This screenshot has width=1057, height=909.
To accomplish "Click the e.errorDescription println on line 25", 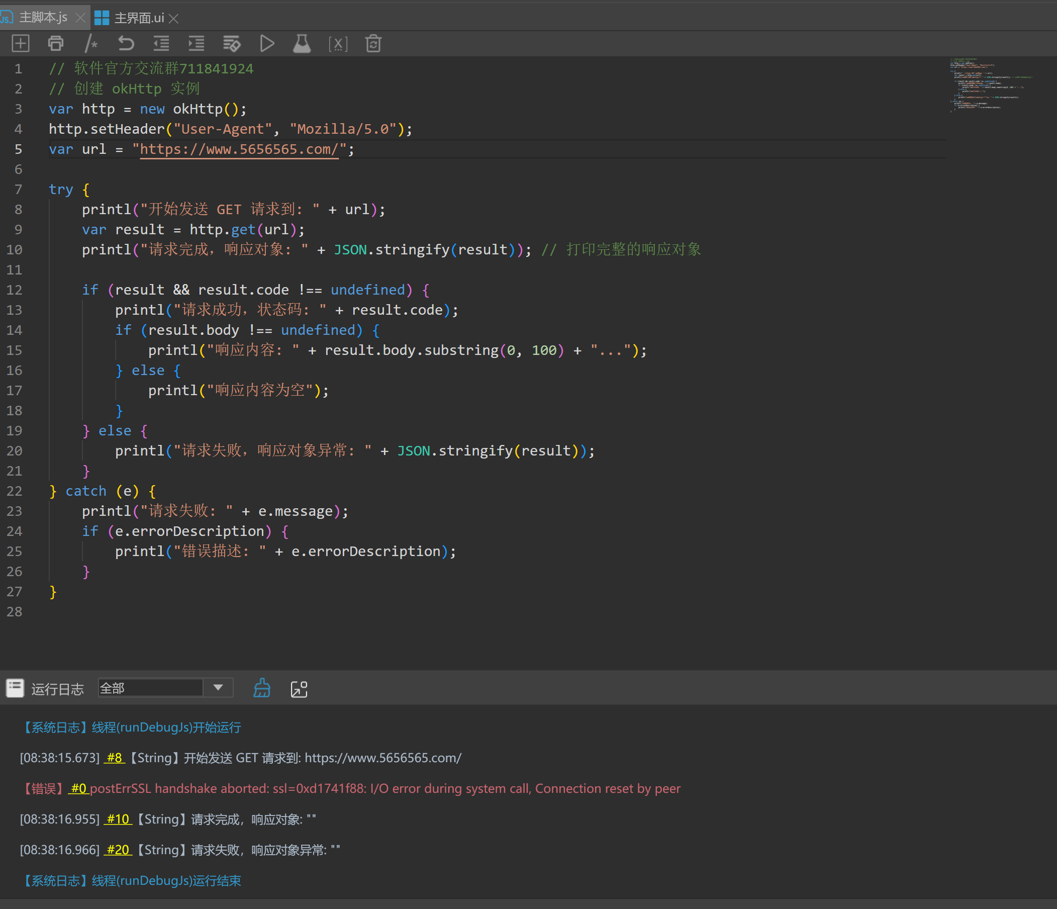I will [x=285, y=551].
